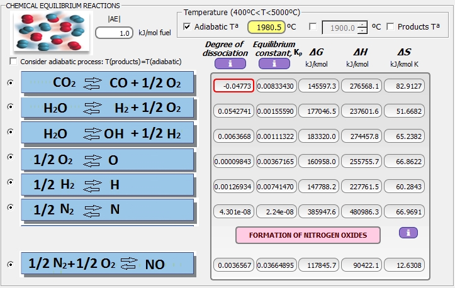
Task: Click the red-outlined degree of dissociation field
Action: (x=233, y=86)
